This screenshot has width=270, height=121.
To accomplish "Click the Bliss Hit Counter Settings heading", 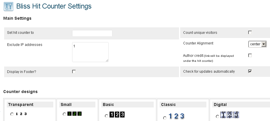I will point(54,6).
